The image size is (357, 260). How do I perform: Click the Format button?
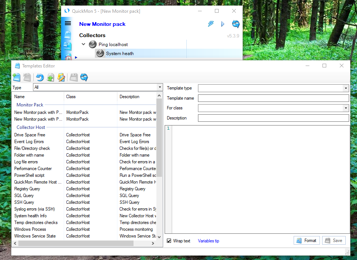(x=307, y=241)
